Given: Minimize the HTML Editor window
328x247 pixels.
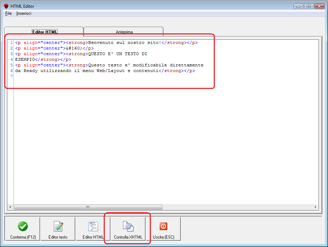Looking at the screenshot, I should tap(298, 6).
